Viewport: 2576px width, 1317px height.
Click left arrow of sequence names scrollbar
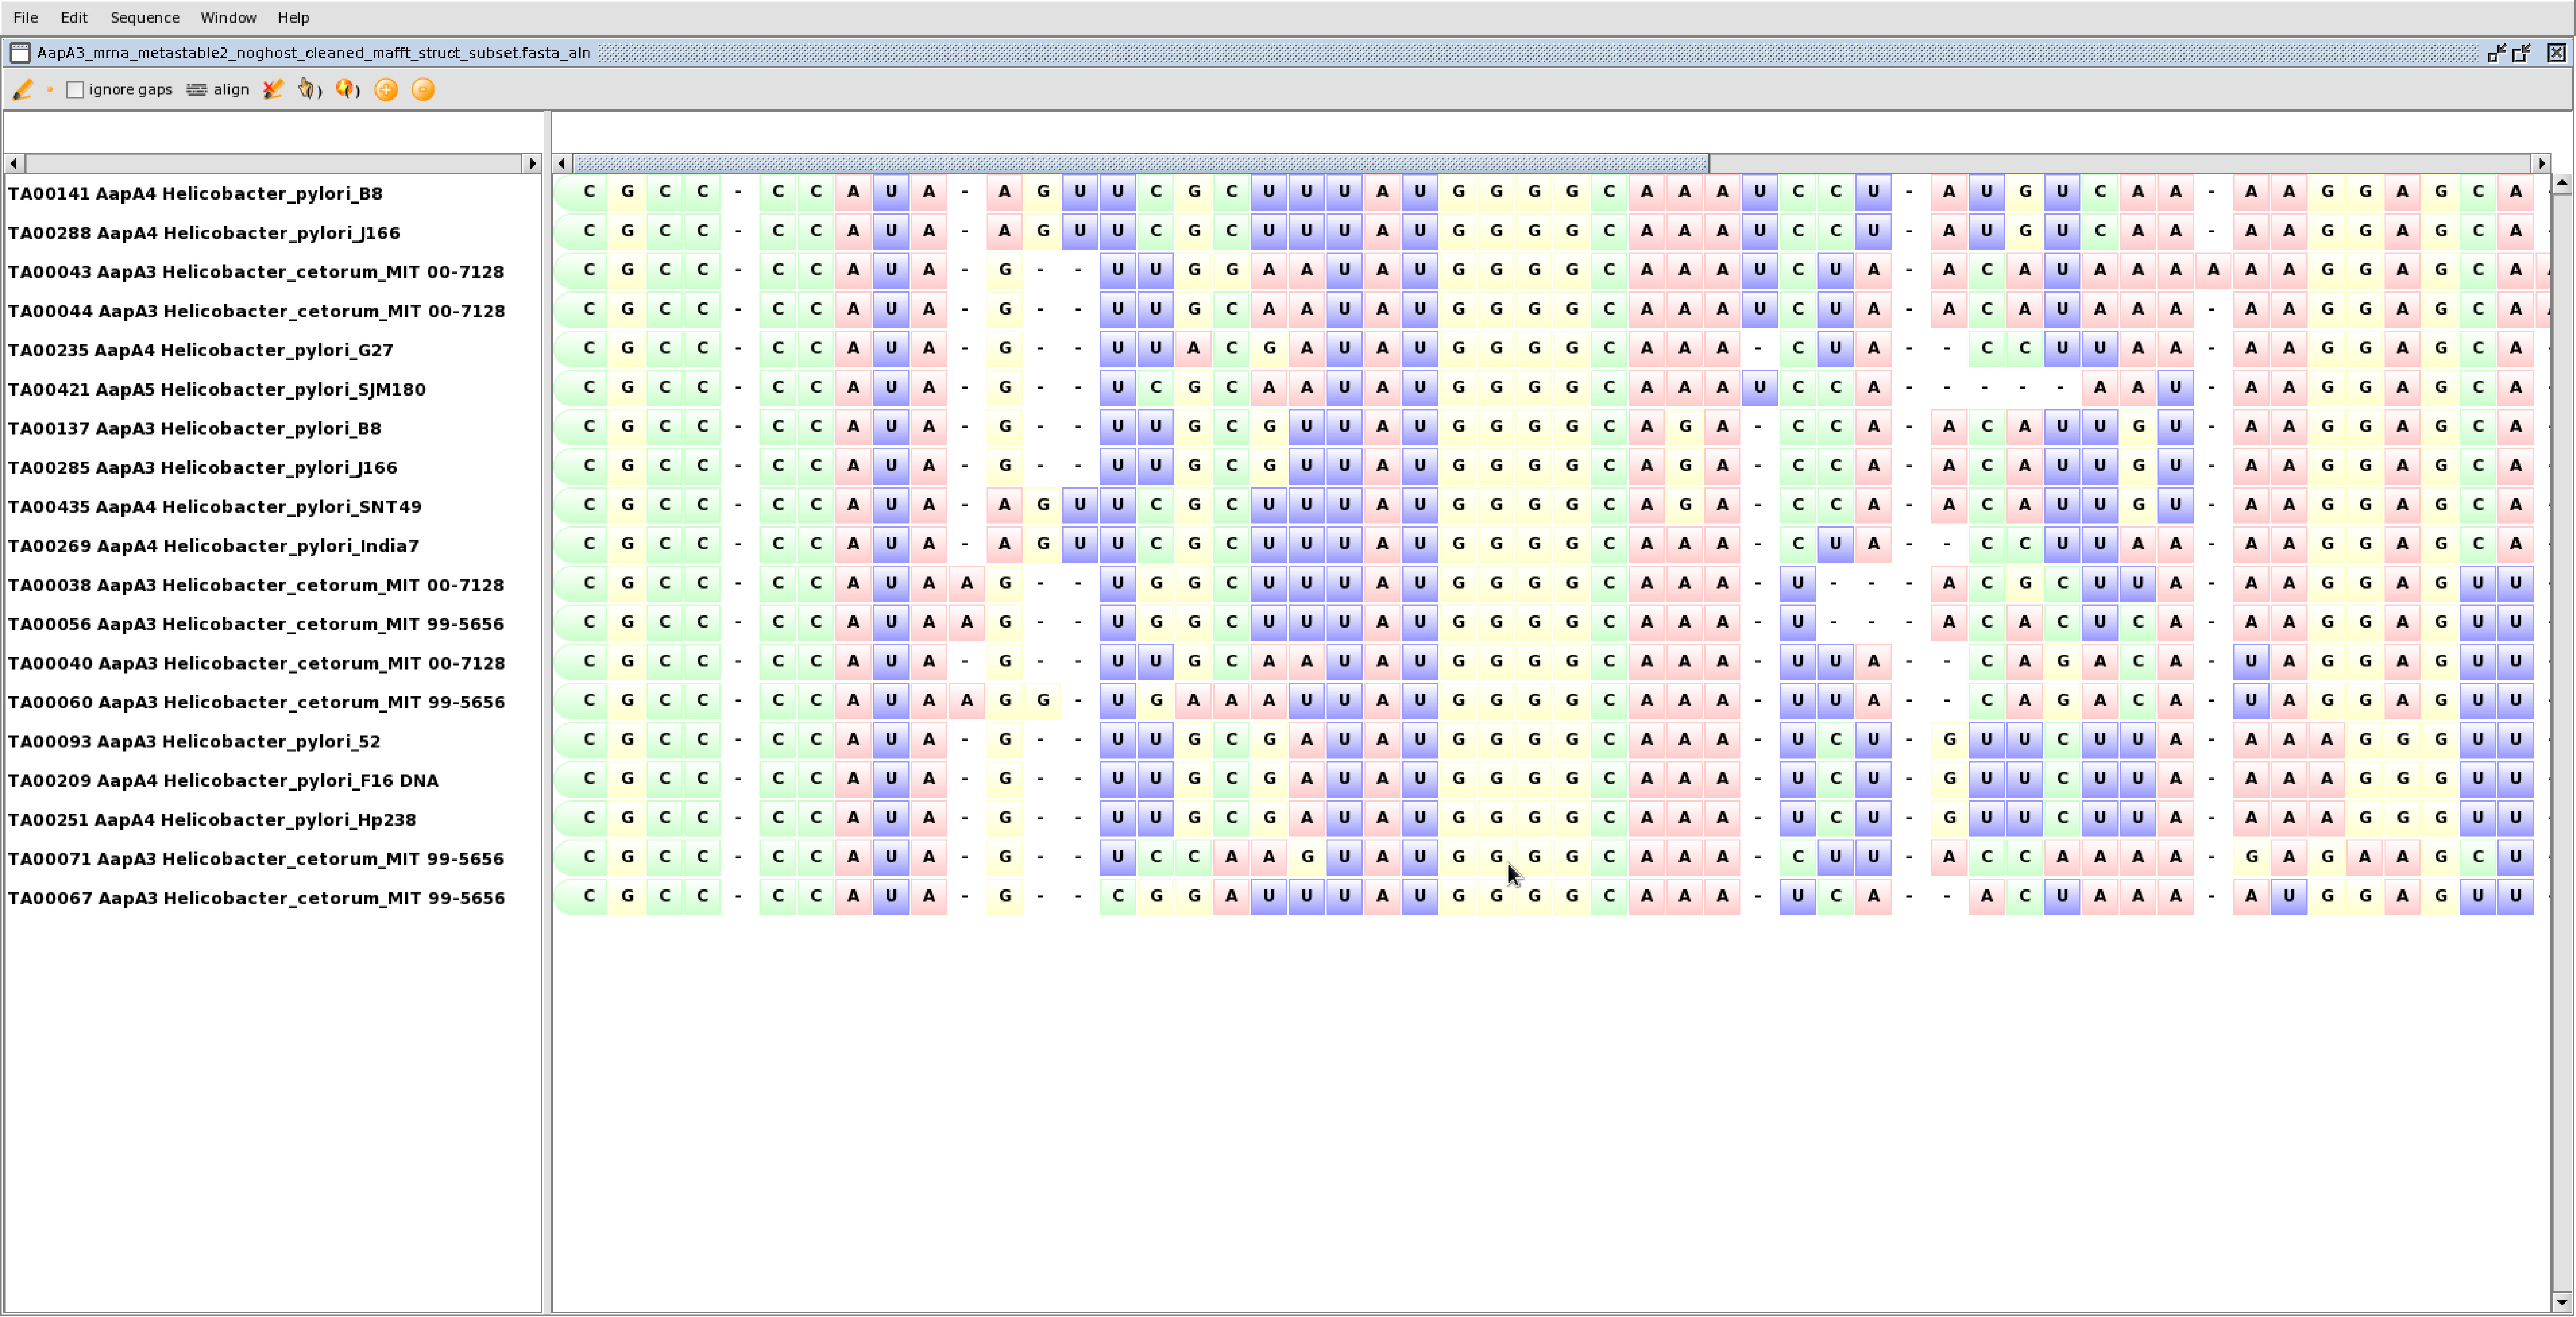[14, 163]
